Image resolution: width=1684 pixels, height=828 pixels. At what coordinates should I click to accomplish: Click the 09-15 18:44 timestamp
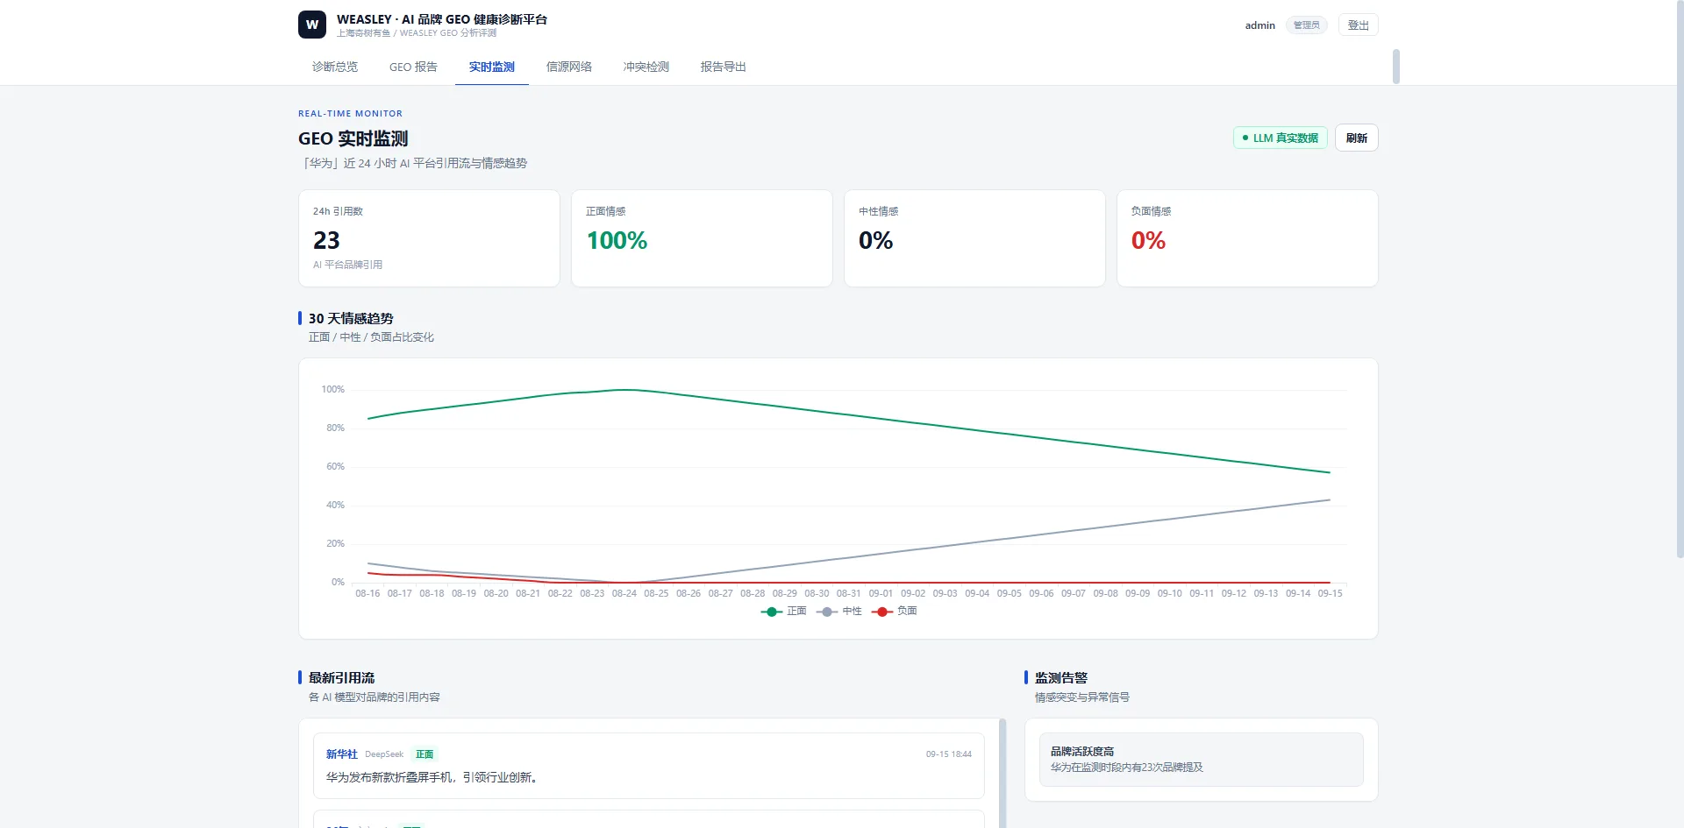point(948,754)
